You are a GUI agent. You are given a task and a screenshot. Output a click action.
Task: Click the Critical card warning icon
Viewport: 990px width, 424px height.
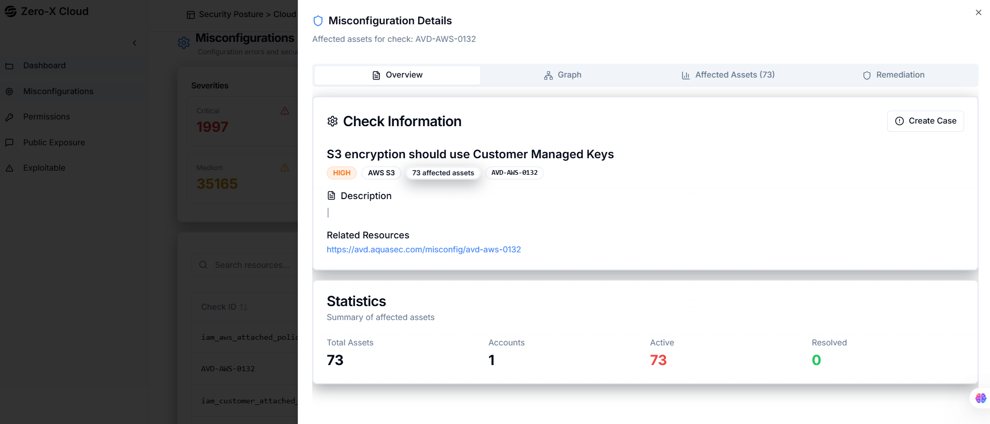pos(285,111)
